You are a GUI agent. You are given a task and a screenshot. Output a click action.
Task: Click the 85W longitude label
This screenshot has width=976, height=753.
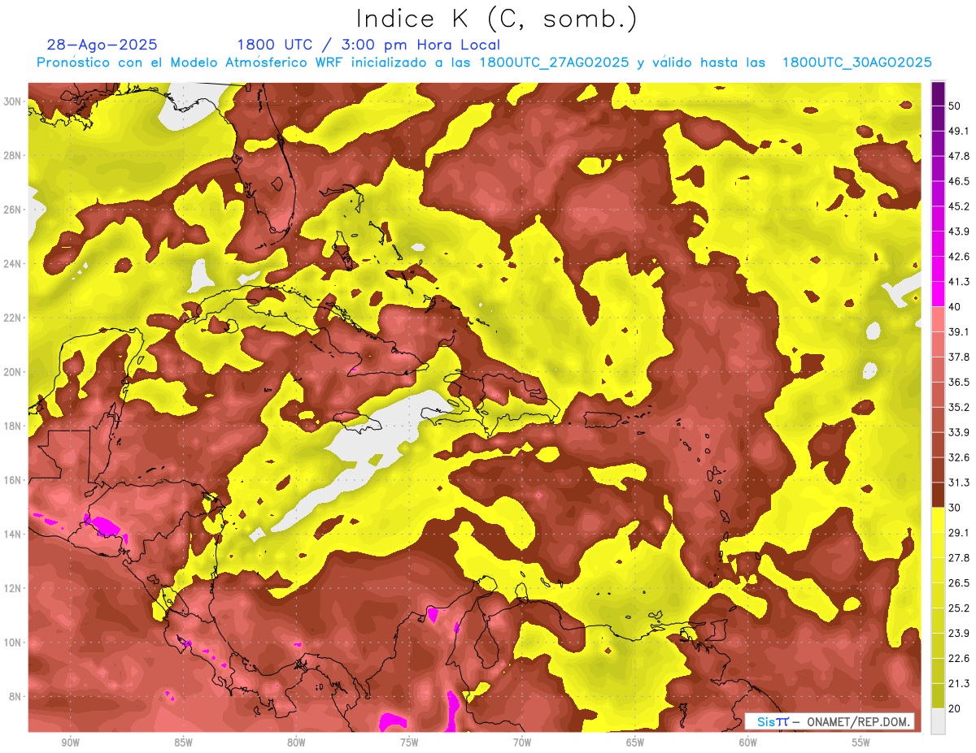pyautogui.click(x=183, y=742)
